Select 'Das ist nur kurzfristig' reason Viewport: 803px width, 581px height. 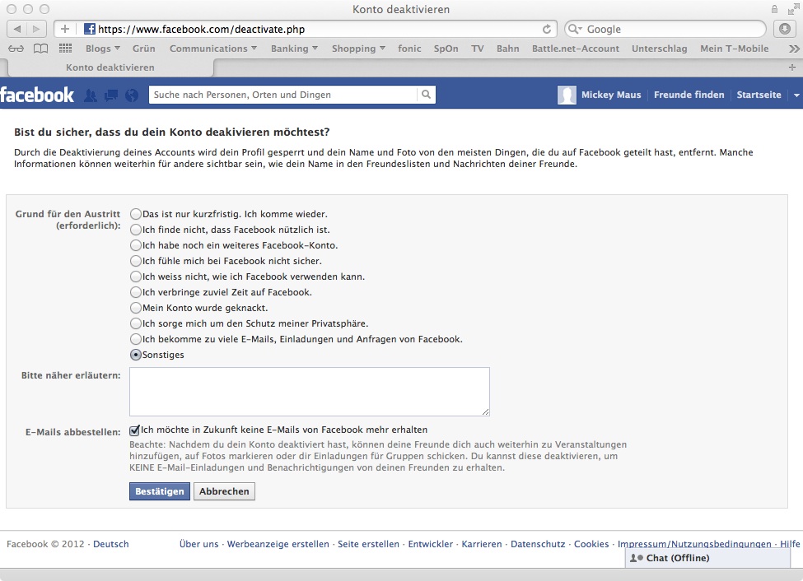tap(136, 214)
